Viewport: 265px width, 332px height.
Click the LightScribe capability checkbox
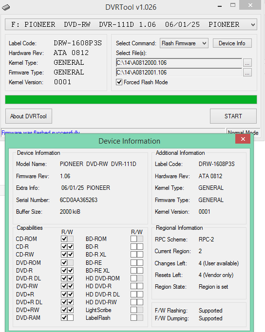pyautogui.click(x=133, y=310)
